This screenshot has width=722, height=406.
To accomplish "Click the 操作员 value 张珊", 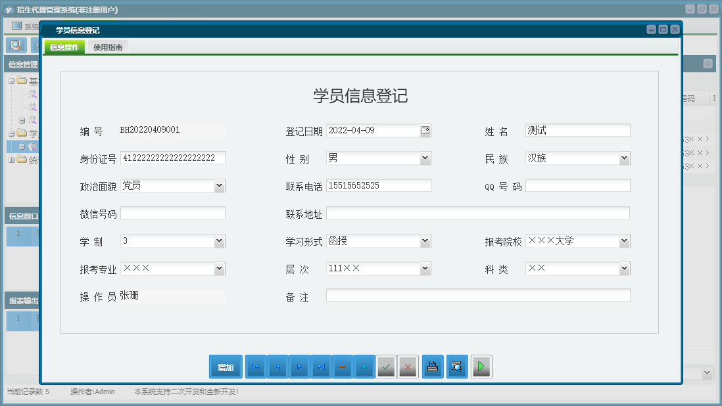I will click(x=129, y=296).
